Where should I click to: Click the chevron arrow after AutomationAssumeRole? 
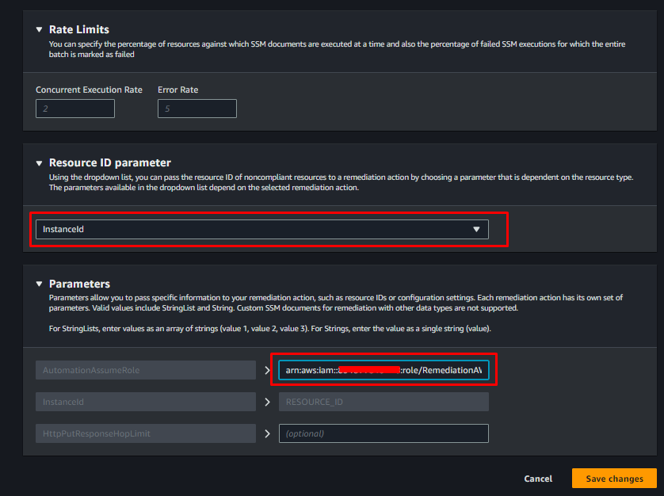[x=267, y=370]
